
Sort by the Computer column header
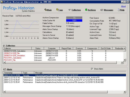[52, 48]
